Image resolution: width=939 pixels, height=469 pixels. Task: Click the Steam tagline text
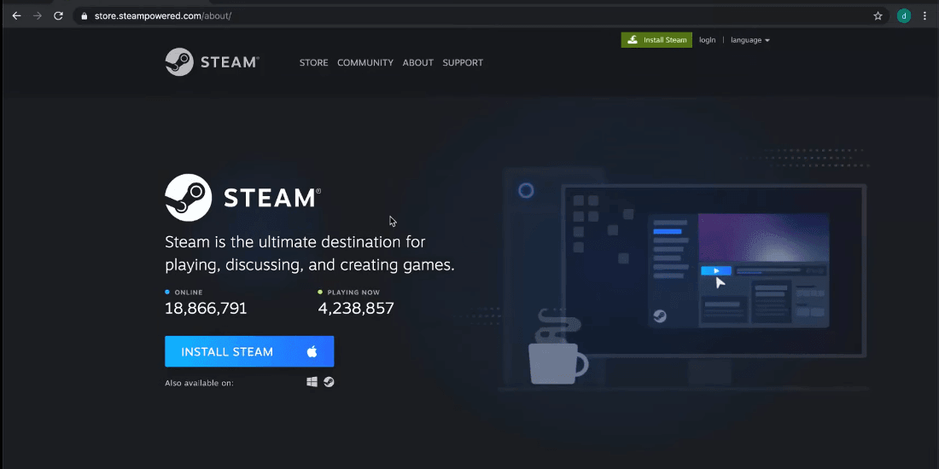pos(310,253)
